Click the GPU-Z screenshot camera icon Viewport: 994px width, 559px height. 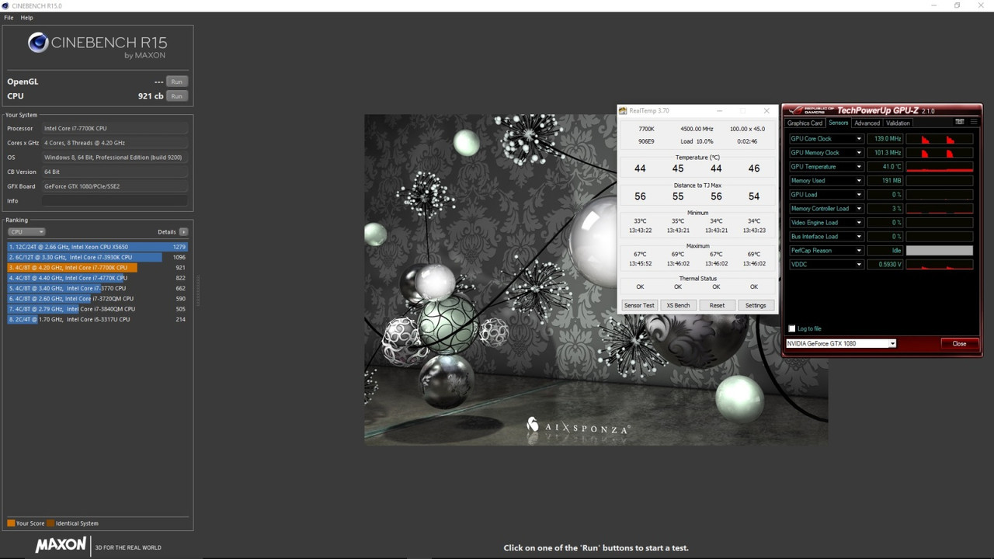pos(960,122)
